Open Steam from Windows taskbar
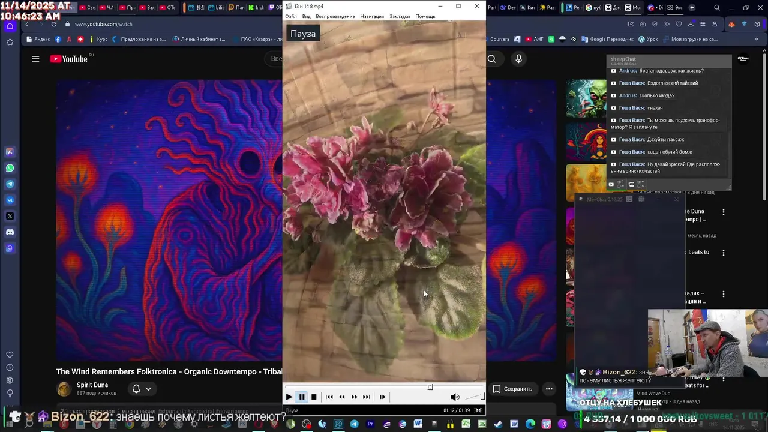The height and width of the screenshot is (432, 768). pyautogui.click(x=498, y=424)
